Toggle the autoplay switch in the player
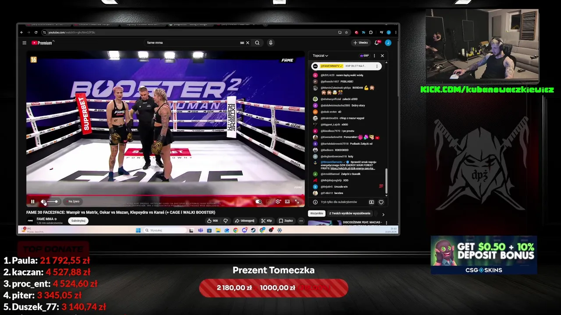This screenshot has width=561, height=315. point(259,202)
